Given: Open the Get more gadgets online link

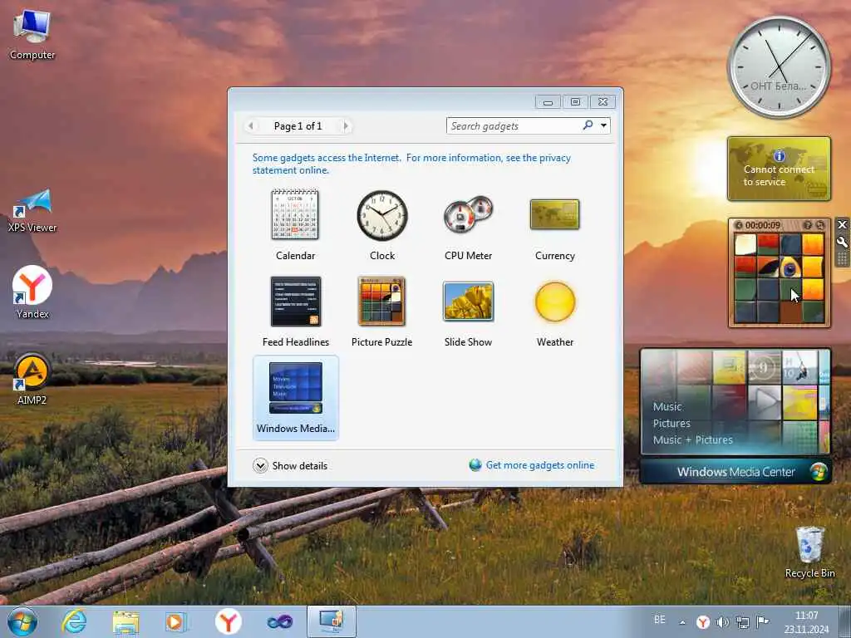Looking at the screenshot, I should click(540, 465).
